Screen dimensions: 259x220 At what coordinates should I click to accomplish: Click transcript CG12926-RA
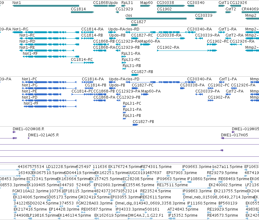(242, 41)
